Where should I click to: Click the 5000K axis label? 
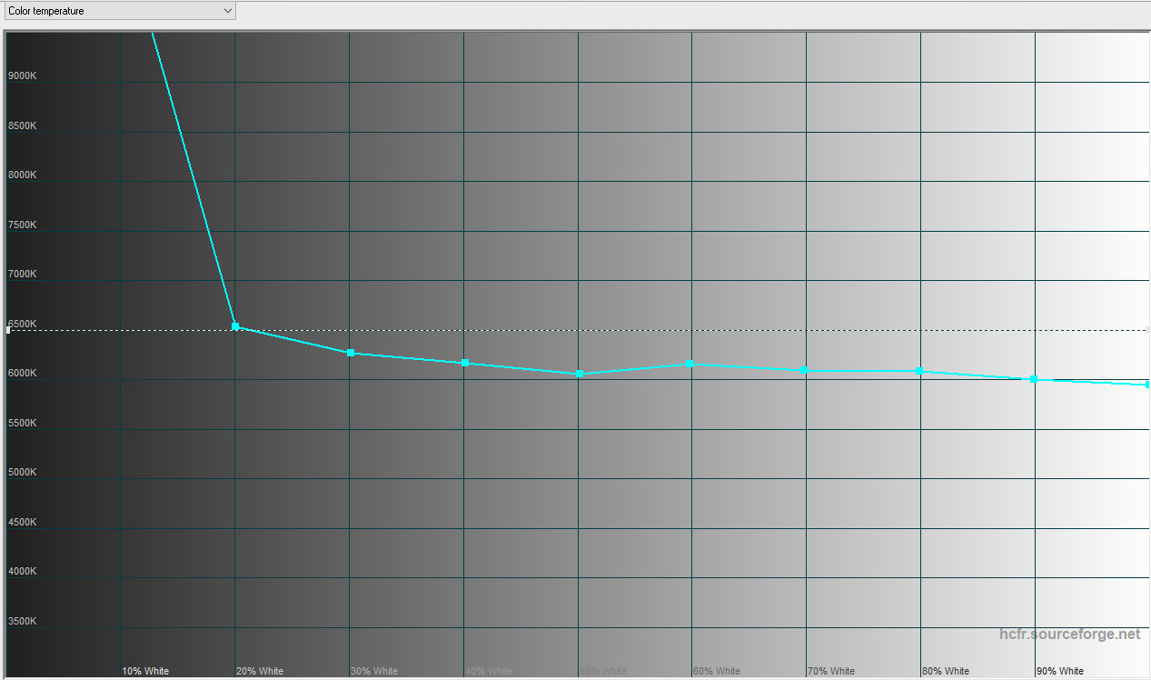pos(22,473)
